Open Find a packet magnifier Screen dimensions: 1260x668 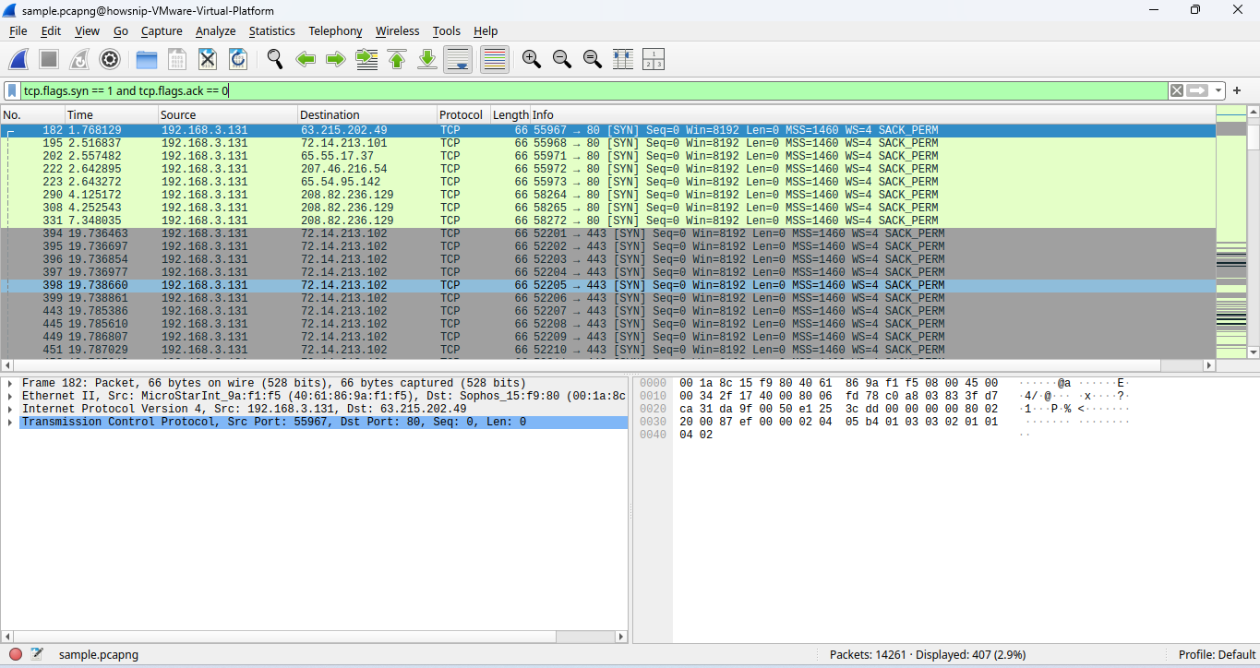point(275,59)
